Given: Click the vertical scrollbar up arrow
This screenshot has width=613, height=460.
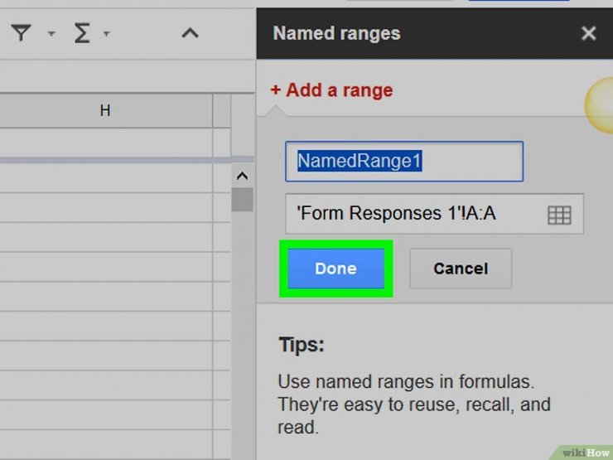Looking at the screenshot, I should coord(243,176).
